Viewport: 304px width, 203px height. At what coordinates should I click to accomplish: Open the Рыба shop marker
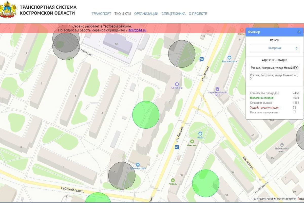200,134
